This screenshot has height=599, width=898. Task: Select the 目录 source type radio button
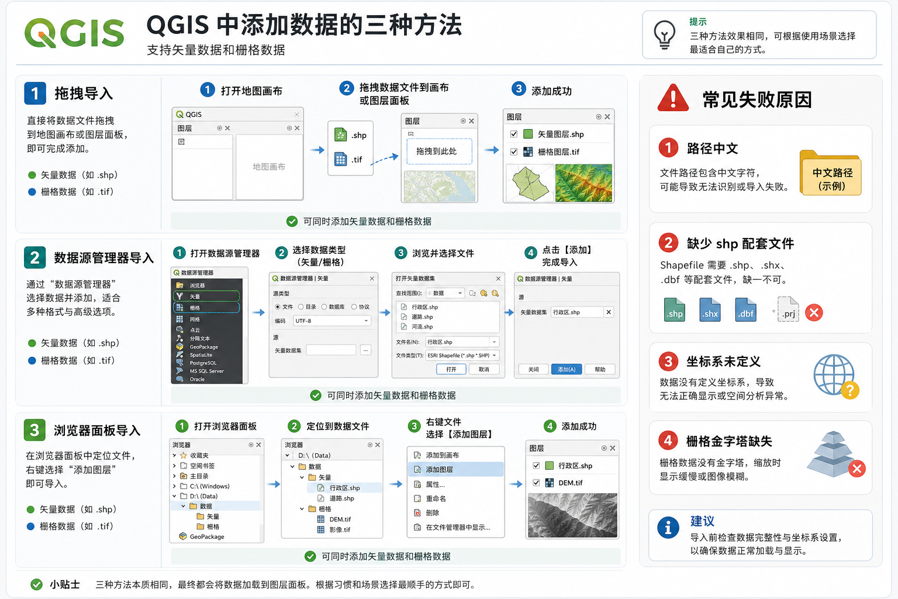(x=301, y=307)
